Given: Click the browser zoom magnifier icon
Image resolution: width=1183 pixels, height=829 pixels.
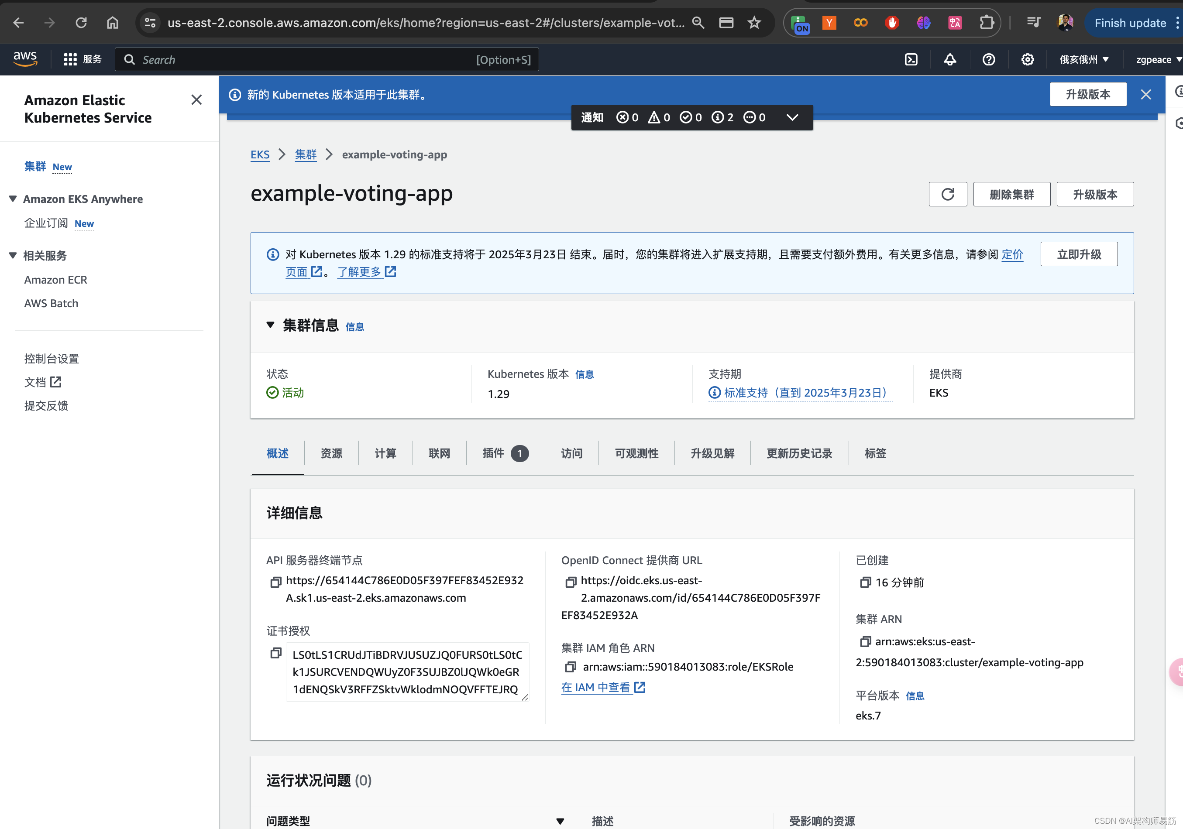Looking at the screenshot, I should pyautogui.click(x=698, y=23).
